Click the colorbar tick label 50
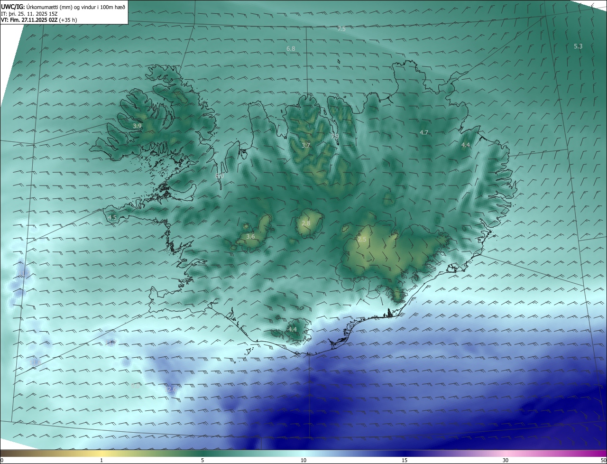Image resolution: width=607 pixels, height=464 pixels. (603, 460)
